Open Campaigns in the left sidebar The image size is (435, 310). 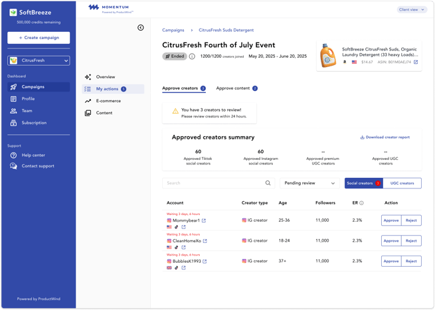click(39, 87)
